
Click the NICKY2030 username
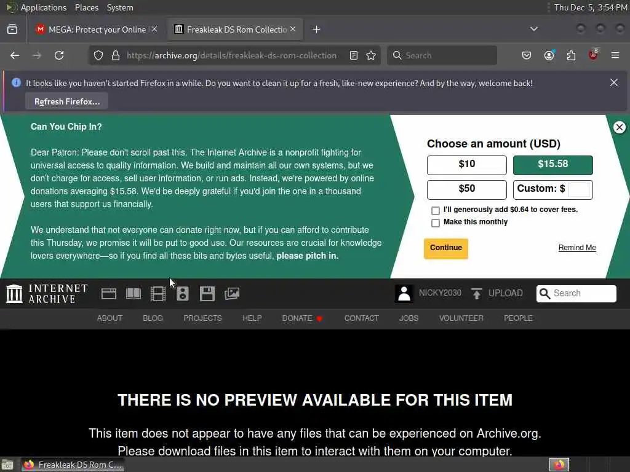click(440, 293)
